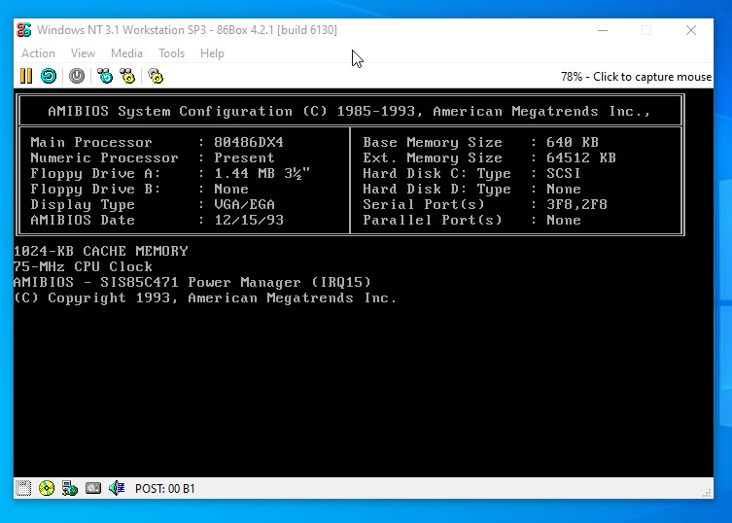732x523 pixels.
Task: Close the 86Box window
Action: click(691, 30)
